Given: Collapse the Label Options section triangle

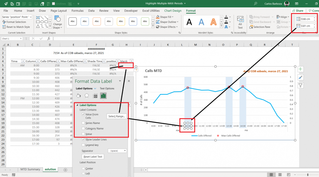Looking at the screenshot, I should (77, 105).
